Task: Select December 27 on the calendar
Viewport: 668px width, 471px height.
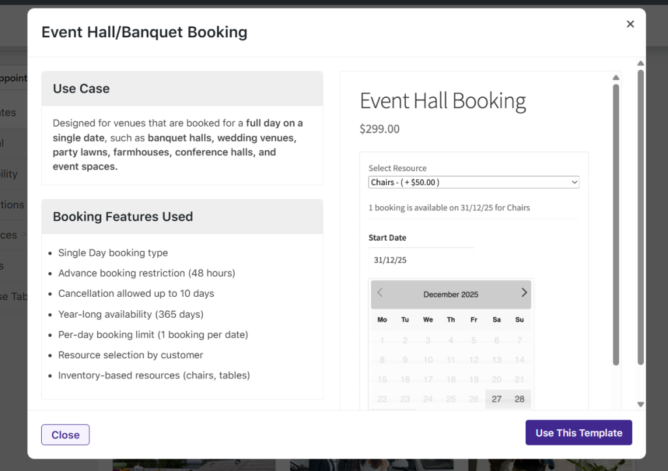Action: point(496,398)
